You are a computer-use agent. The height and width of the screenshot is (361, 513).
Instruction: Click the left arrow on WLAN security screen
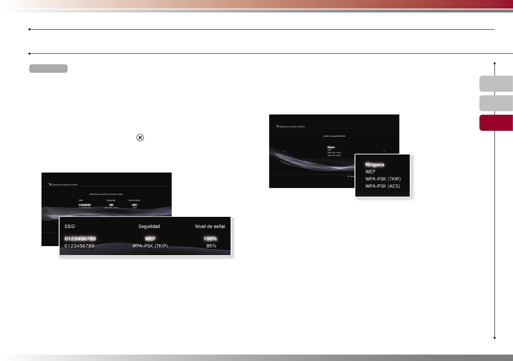pyautogui.click(x=284, y=151)
